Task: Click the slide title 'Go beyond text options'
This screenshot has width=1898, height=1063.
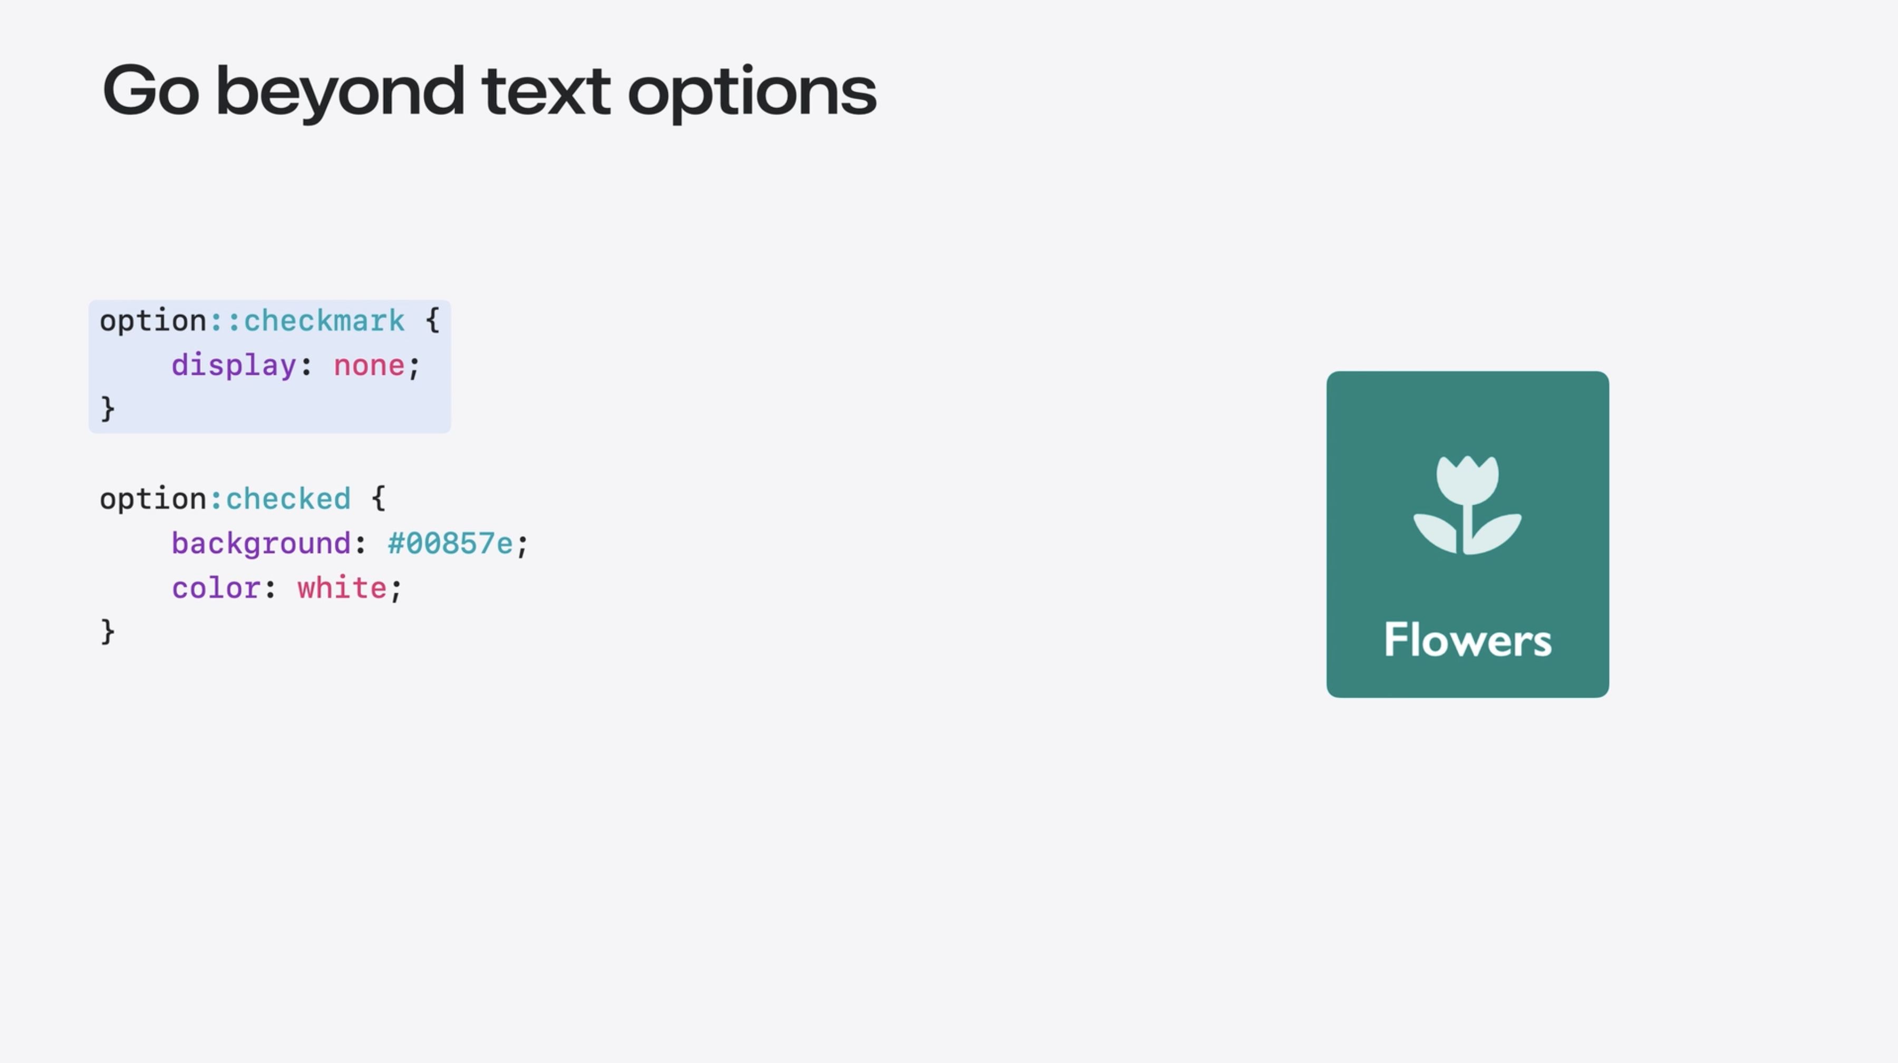Action: pos(489,91)
